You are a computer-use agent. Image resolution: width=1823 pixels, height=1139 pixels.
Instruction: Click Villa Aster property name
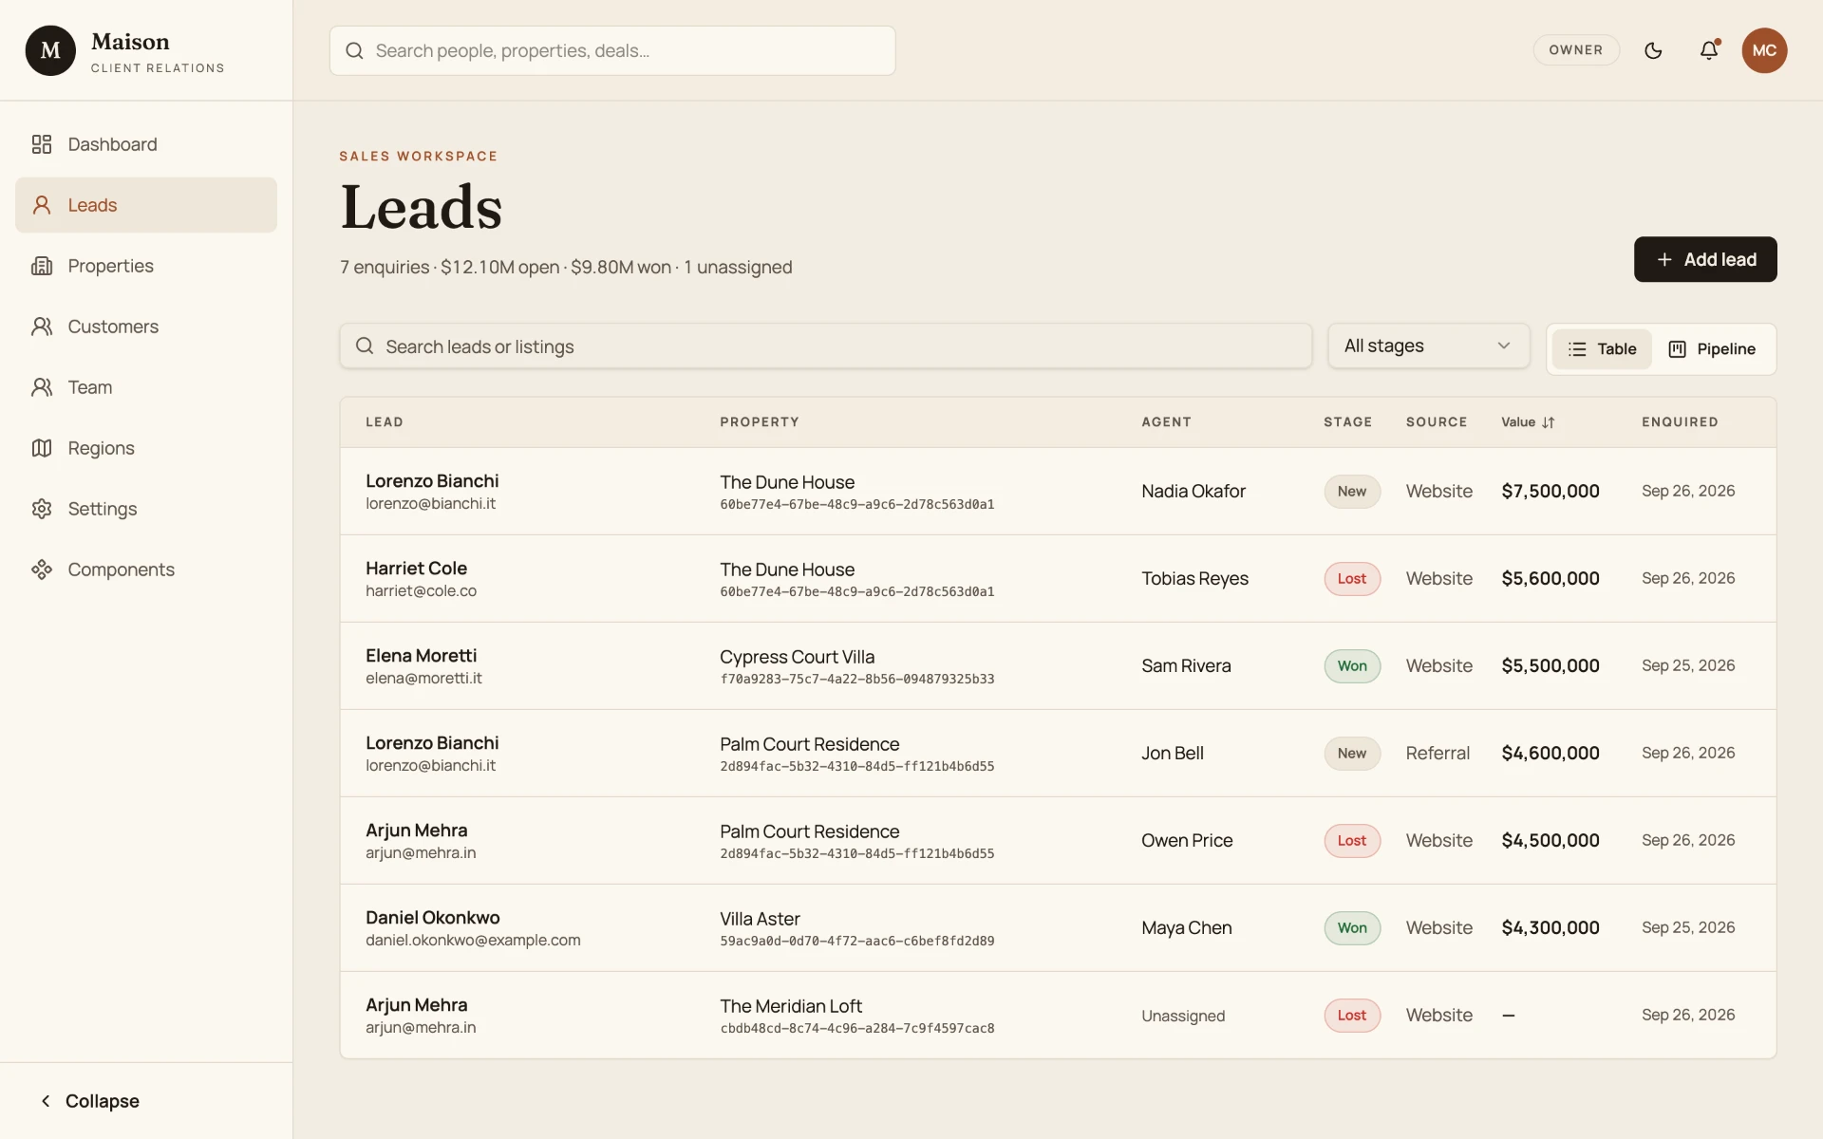(760, 919)
